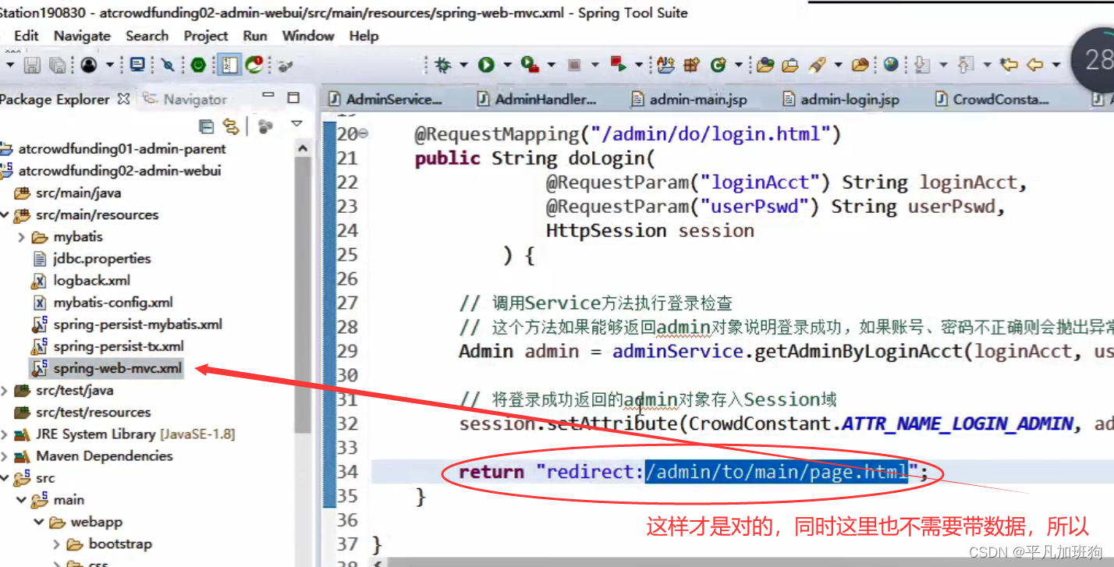This screenshot has height=567, width=1114.
Task: Open the Debug dropdown arrow
Action: [463, 66]
